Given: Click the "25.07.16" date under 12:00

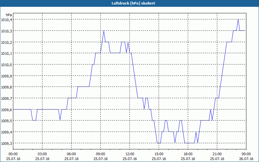Looking at the screenshot, I should pos(130,159).
